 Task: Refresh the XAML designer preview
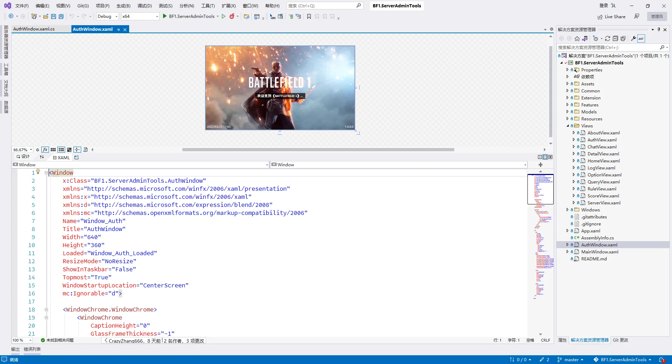click(x=37, y=150)
